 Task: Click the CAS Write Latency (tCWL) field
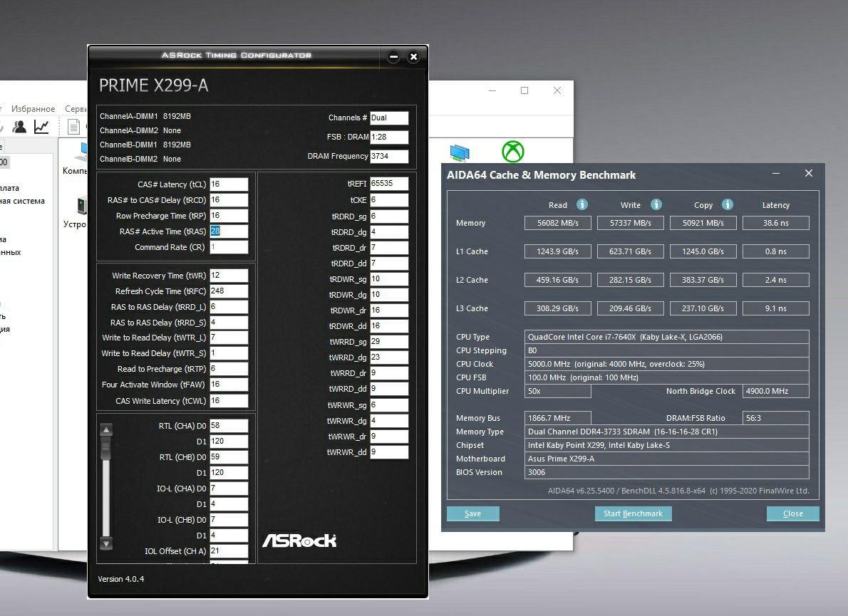229,401
